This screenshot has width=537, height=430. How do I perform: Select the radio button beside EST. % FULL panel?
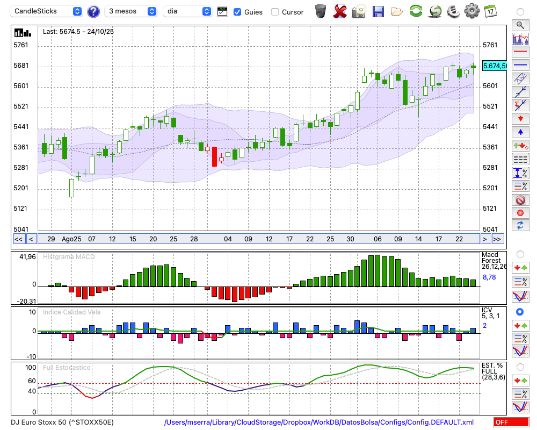pos(520,367)
